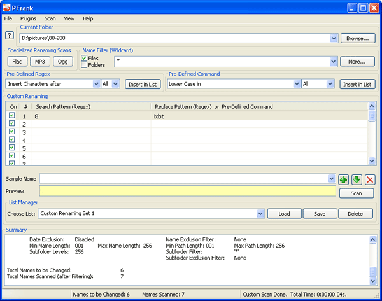This screenshot has width=382, height=301.
Task: Open the Scan menu
Action: pyautogui.click(x=50, y=19)
